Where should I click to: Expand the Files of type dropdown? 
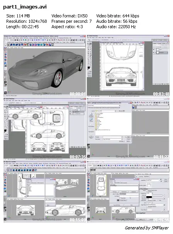coord(112,139)
